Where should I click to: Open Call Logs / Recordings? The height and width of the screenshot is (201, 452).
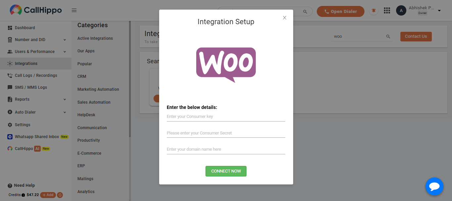point(36,75)
